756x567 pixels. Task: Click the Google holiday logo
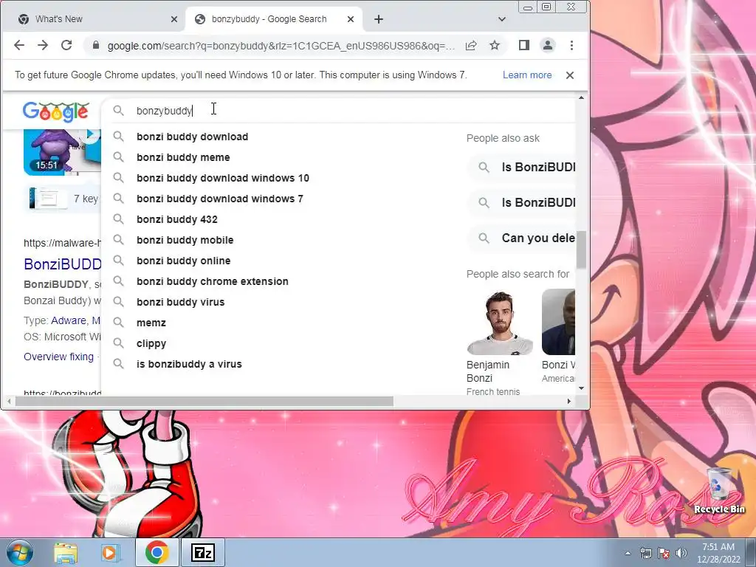pyautogui.click(x=56, y=112)
